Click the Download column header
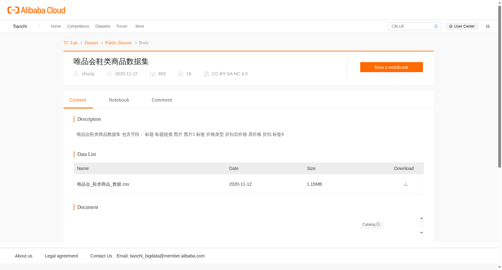 [404, 168]
